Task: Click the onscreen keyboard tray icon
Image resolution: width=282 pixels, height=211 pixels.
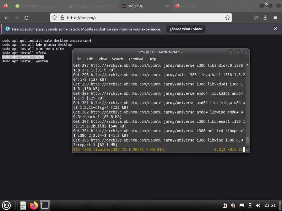Action: point(242,206)
